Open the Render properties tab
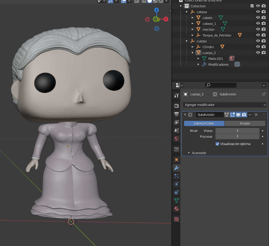 click(176, 106)
